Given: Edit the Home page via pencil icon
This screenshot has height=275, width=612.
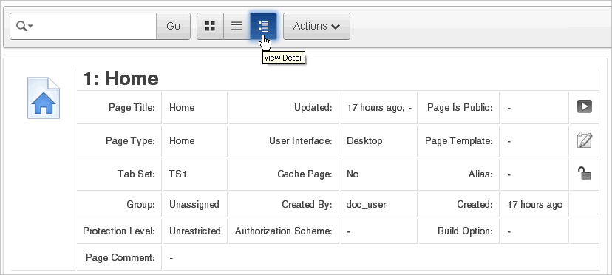Looking at the screenshot, I should pos(585,140).
